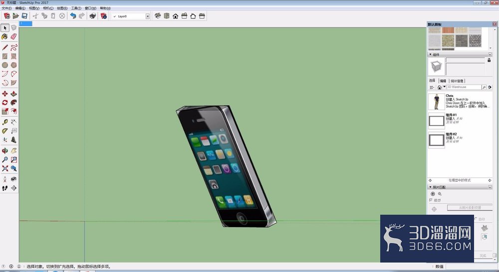Pick the red brick material swatch

tap(448, 30)
